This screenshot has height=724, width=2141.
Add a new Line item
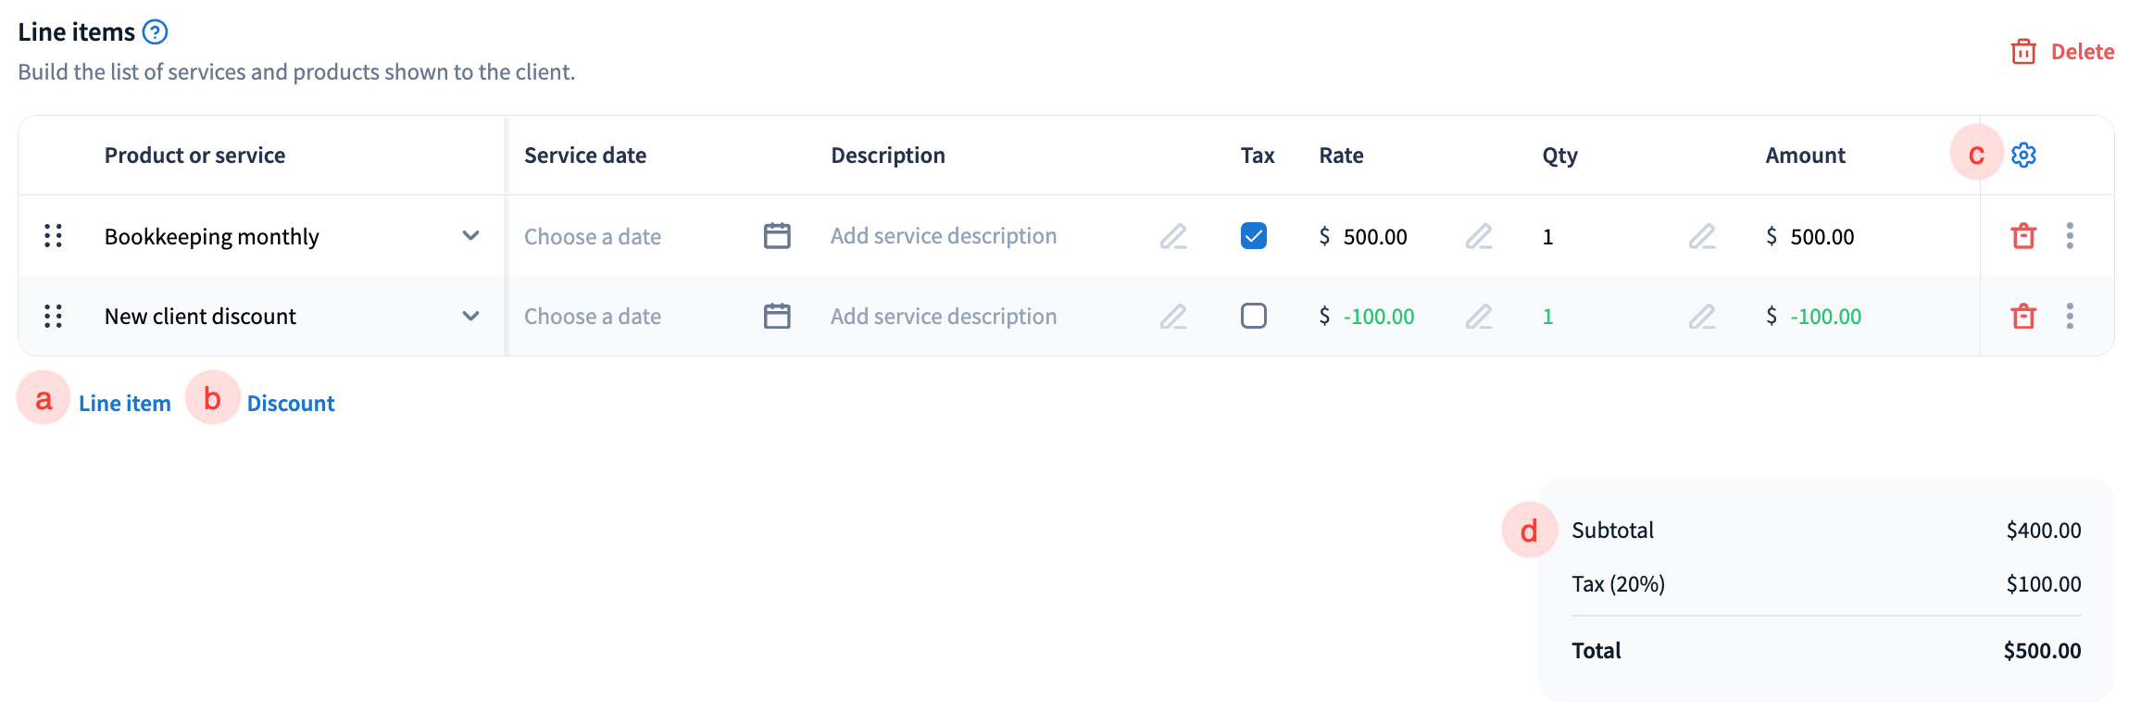[x=124, y=404]
